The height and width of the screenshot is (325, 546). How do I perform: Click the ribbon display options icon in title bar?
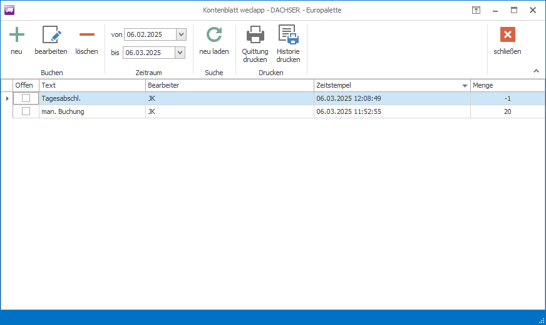[x=476, y=10]
